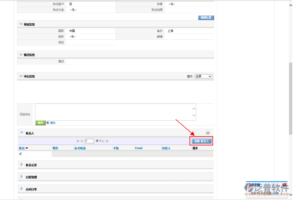293x200 pixels.
Task: Collapse the 地址信息 section
Action: 21,24
